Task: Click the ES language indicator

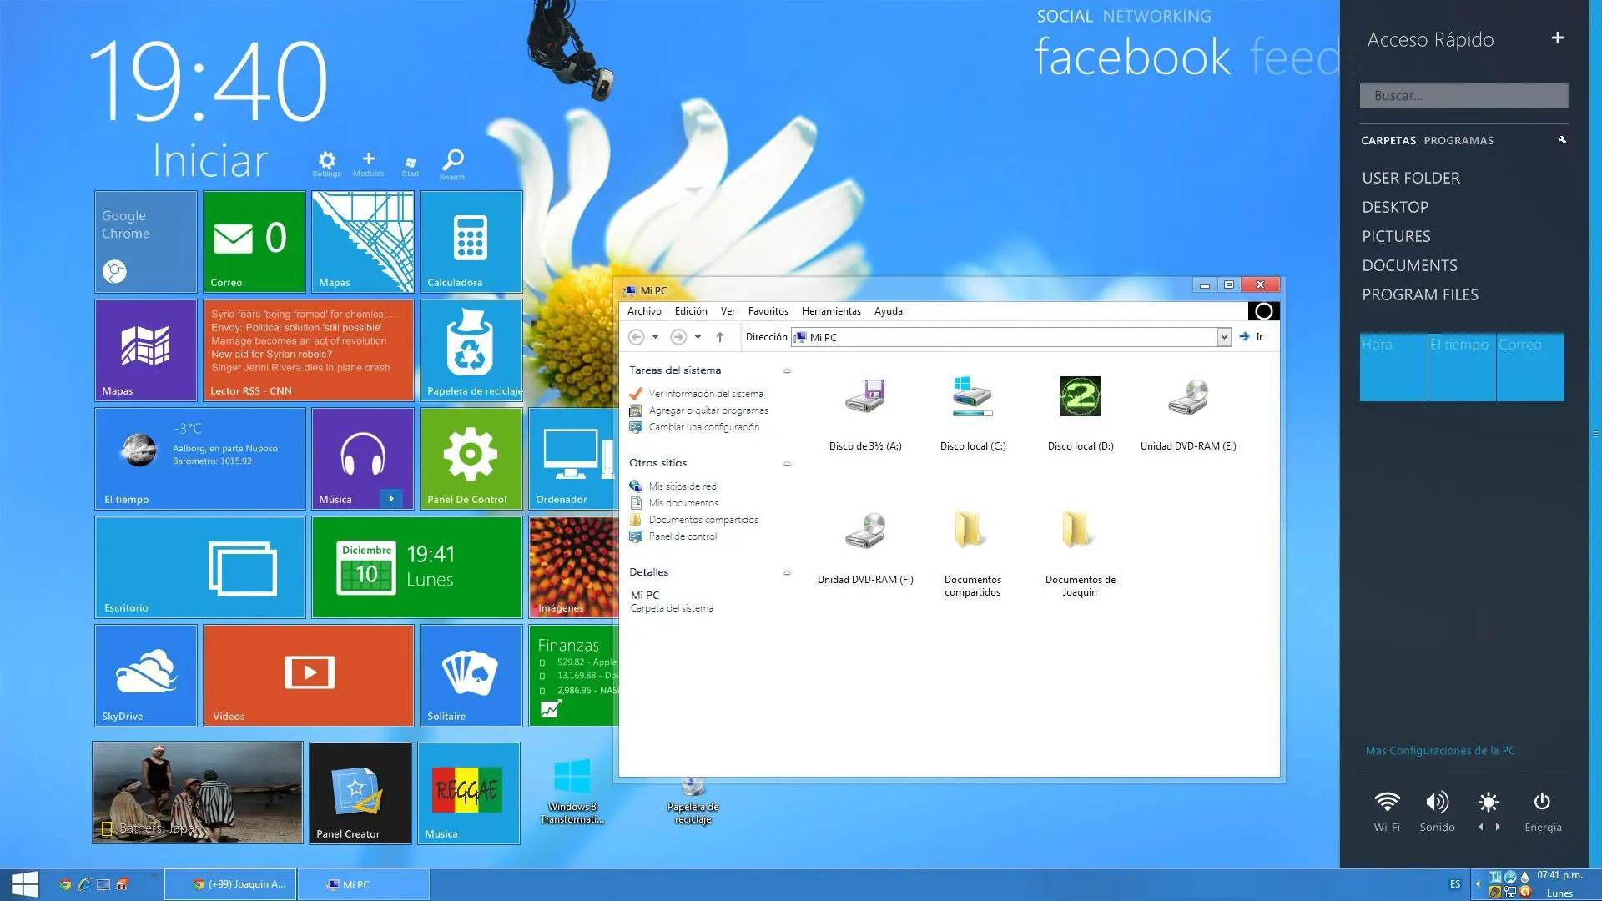Action: 1455,884
